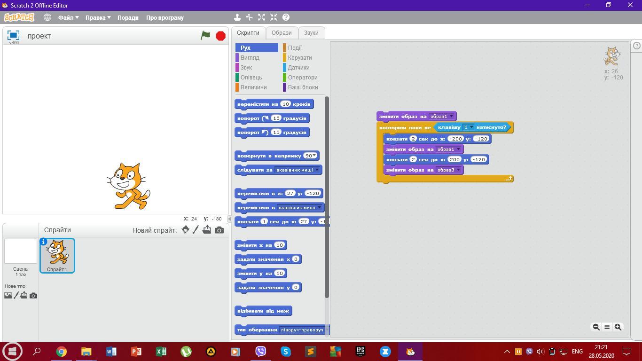The width and height of the screenshot is (642, 361).
Task: Collapse the stage panel arrow
Action: pyautogui.click(x=229, y=219)
